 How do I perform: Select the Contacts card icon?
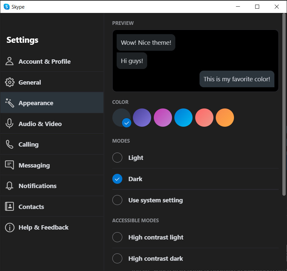(x=9, y=206)
